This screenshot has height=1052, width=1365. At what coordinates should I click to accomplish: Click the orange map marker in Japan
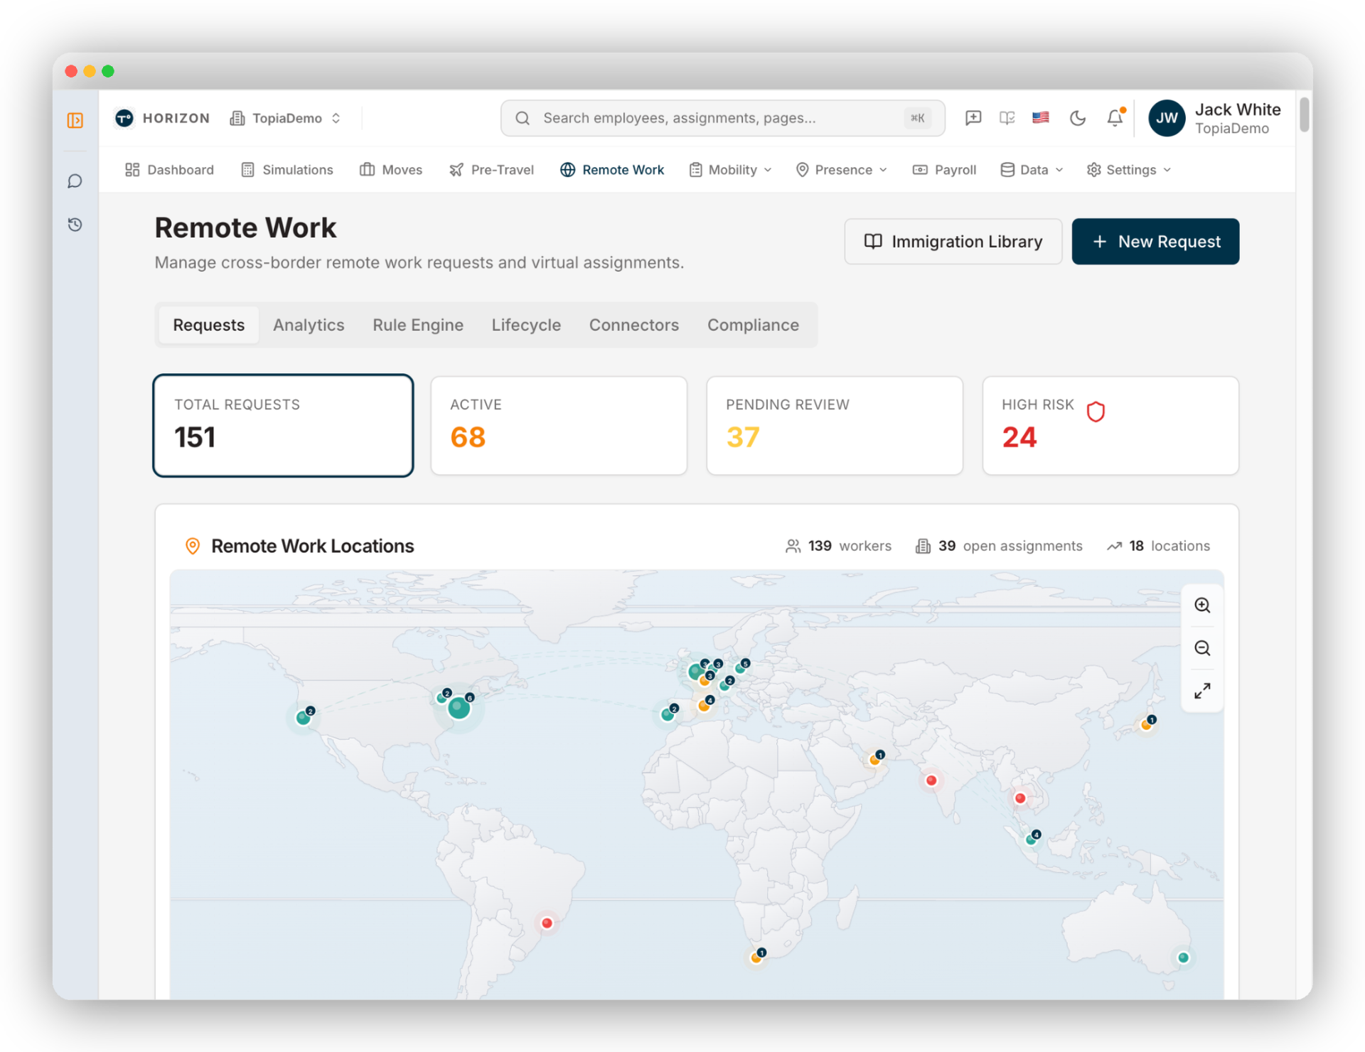1146,725
